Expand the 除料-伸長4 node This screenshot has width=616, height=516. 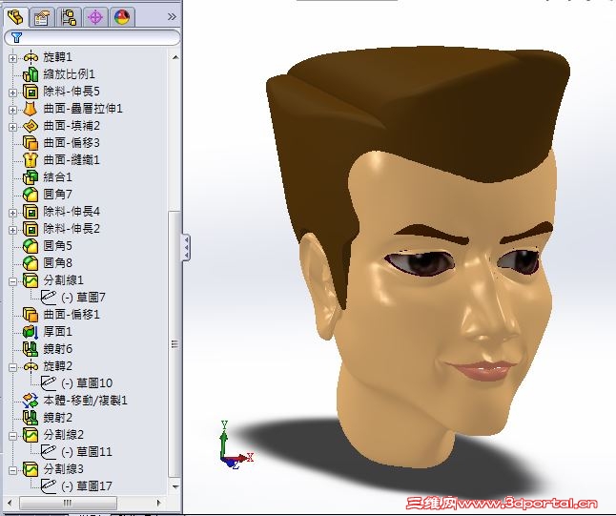[12, 213]
